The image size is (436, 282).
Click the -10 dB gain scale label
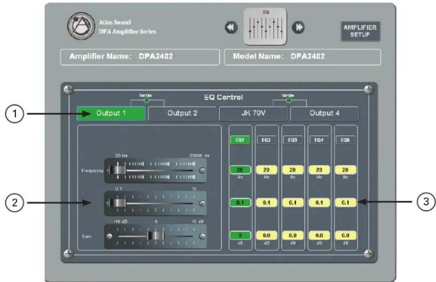click(120, 222)
